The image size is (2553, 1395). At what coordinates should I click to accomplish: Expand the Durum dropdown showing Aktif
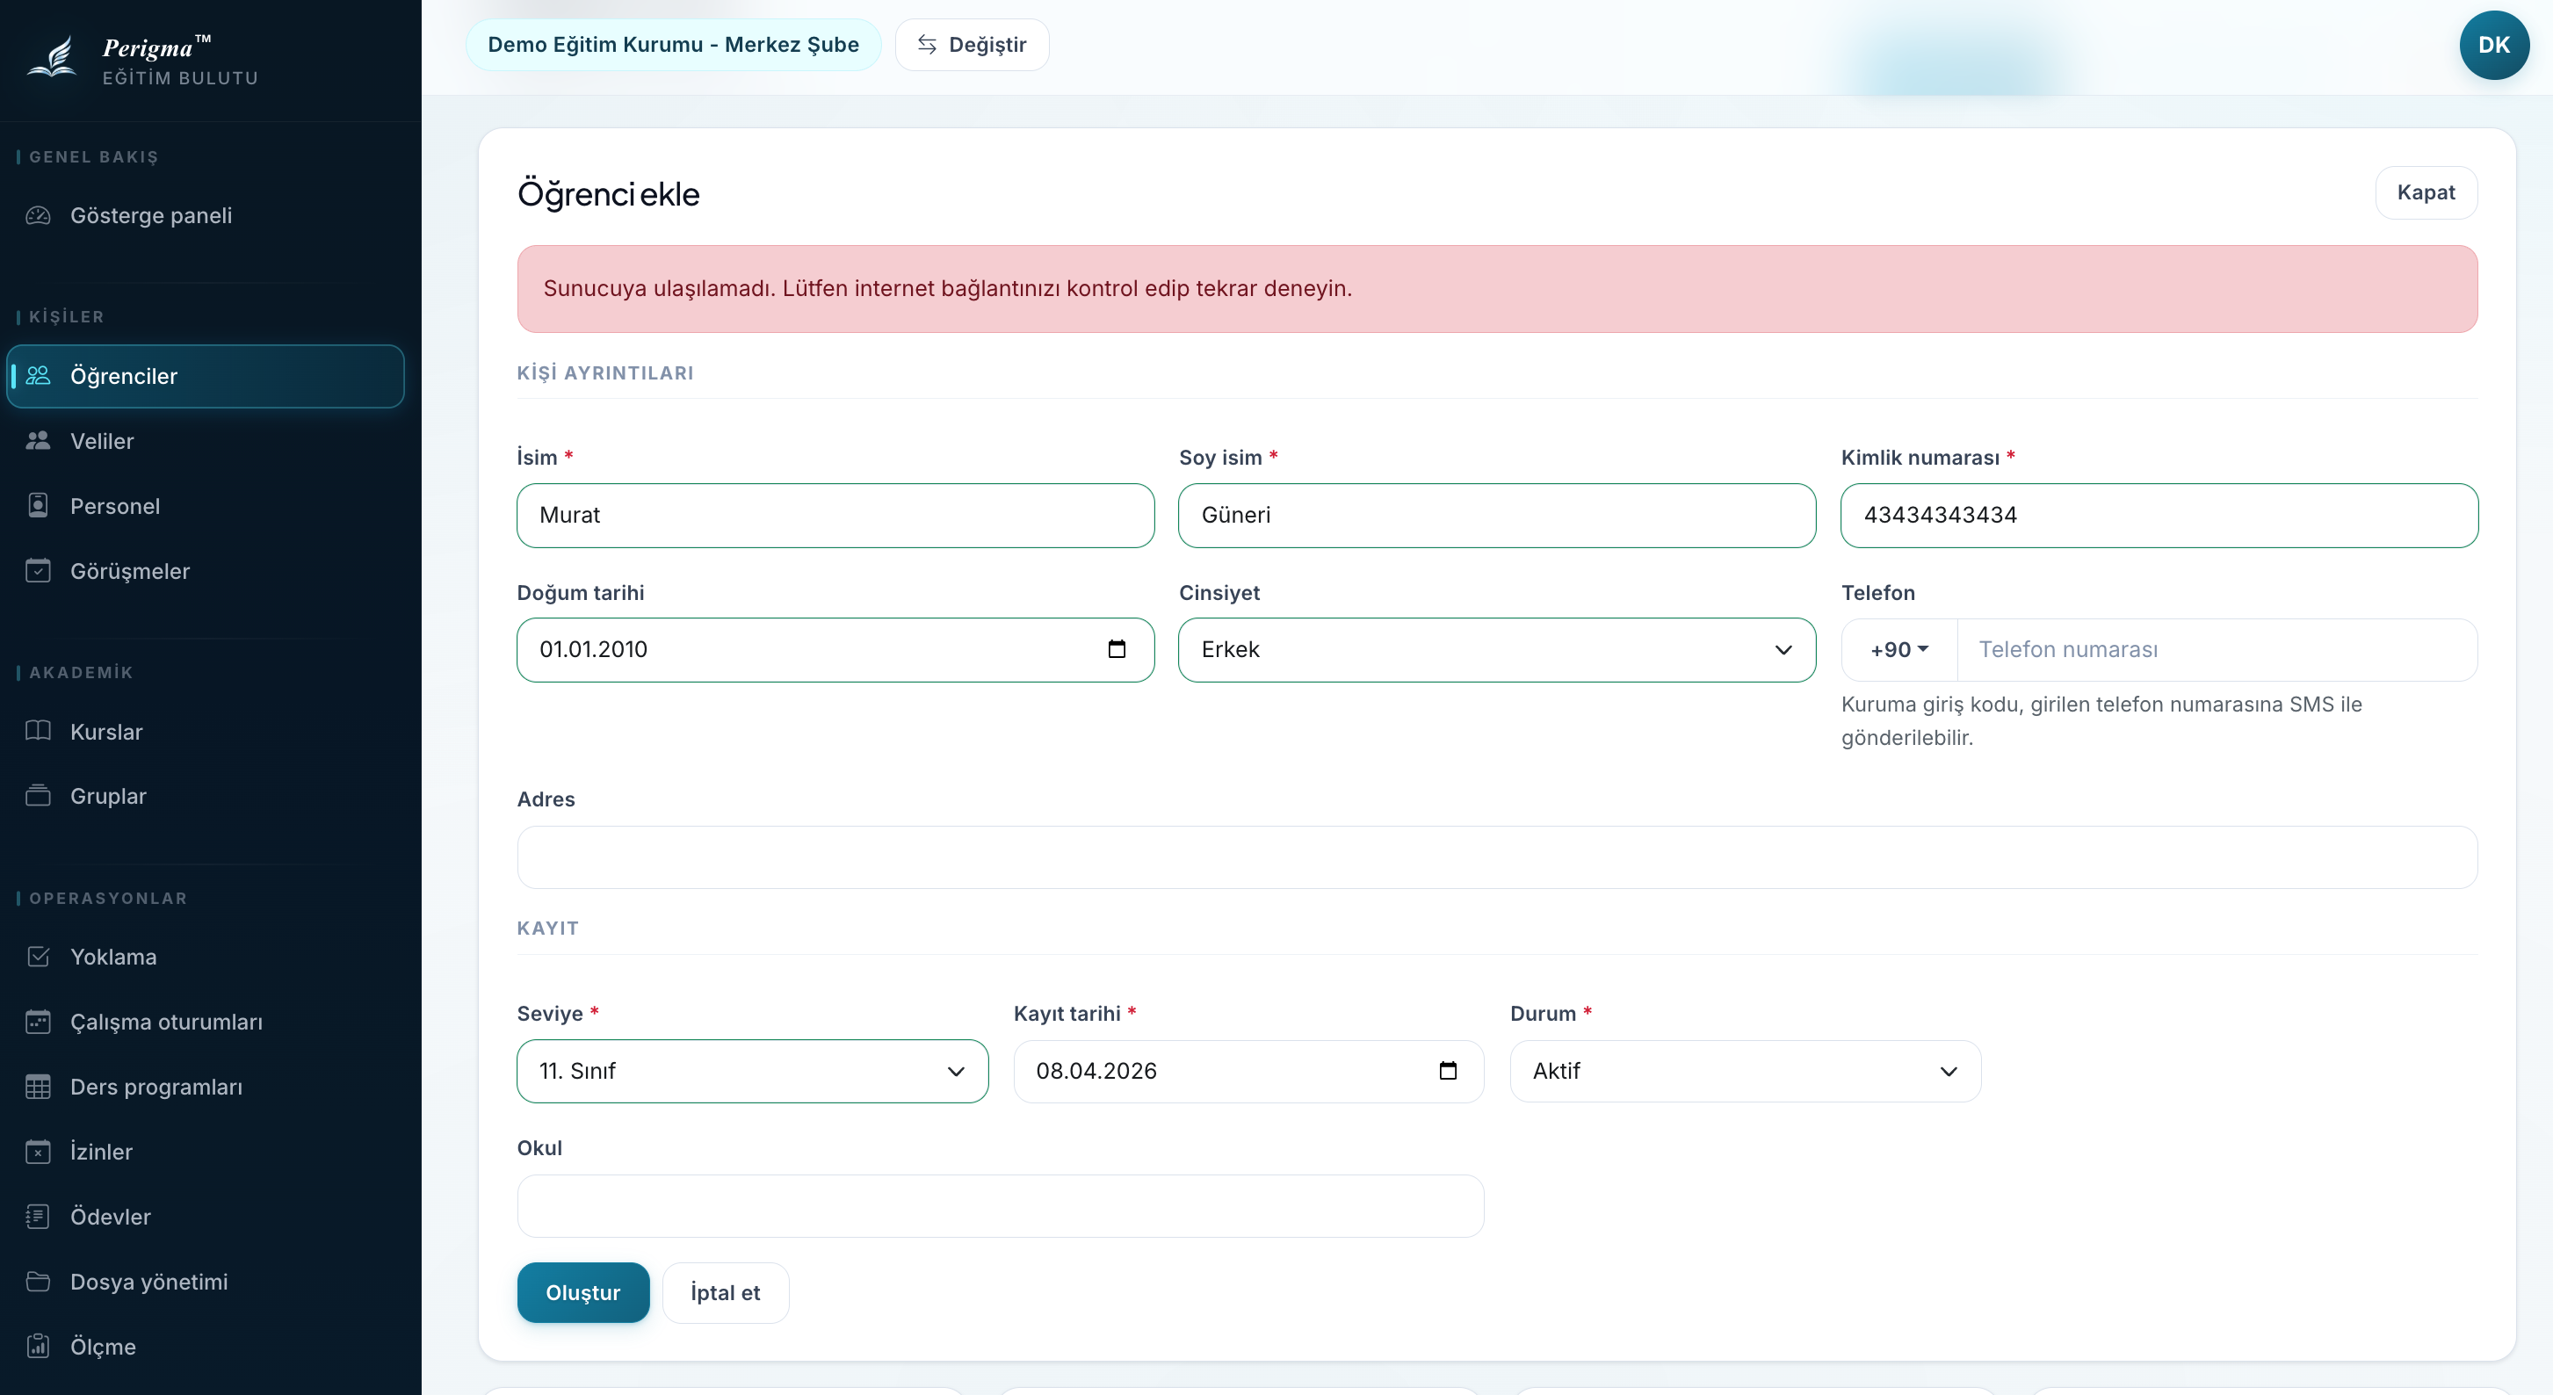coord(1746,1071)
